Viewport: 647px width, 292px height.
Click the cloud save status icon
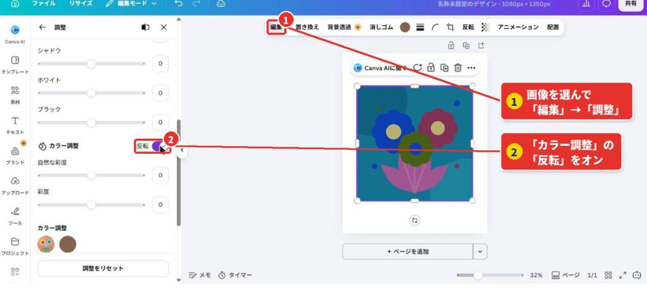[221, 3]
